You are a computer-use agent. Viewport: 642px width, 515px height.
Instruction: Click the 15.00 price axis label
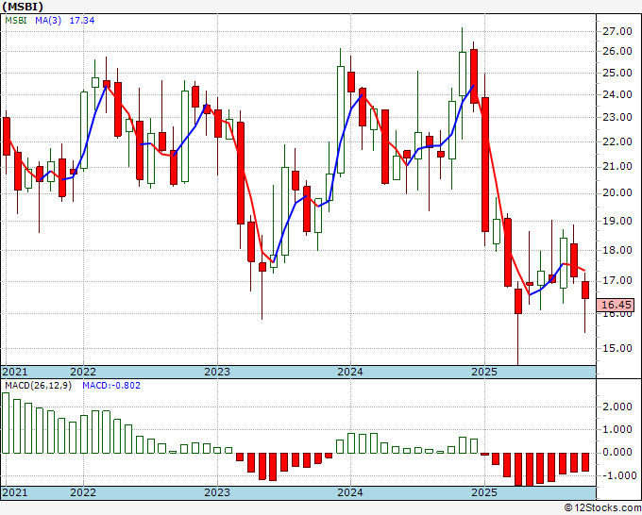click(x=617, y=348)
